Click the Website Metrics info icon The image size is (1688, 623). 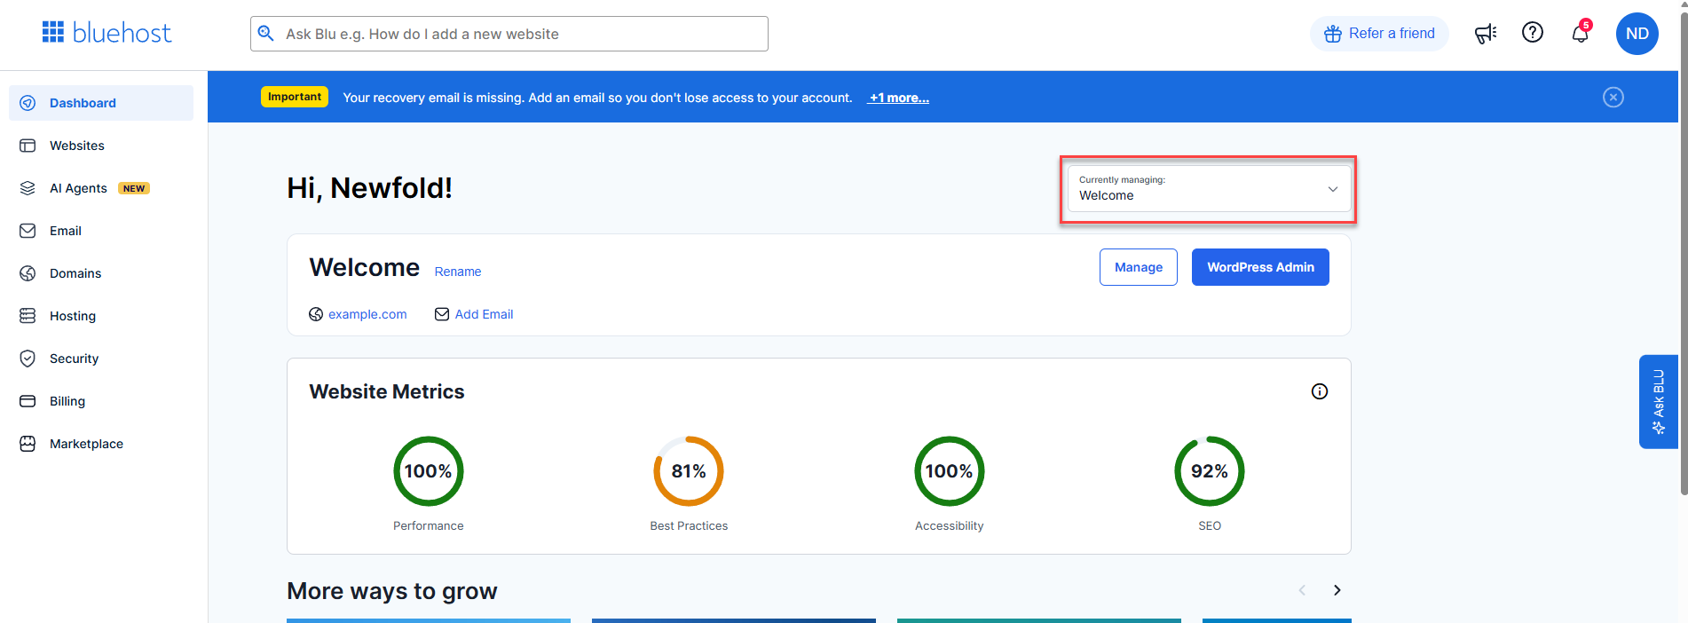1320,391
